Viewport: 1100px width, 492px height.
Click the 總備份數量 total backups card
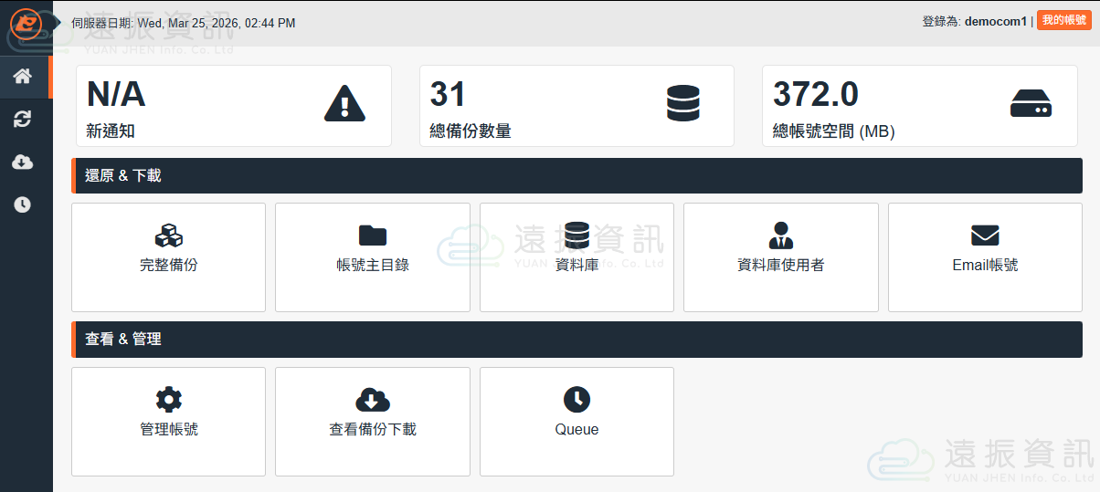click(x=576, y=106)
